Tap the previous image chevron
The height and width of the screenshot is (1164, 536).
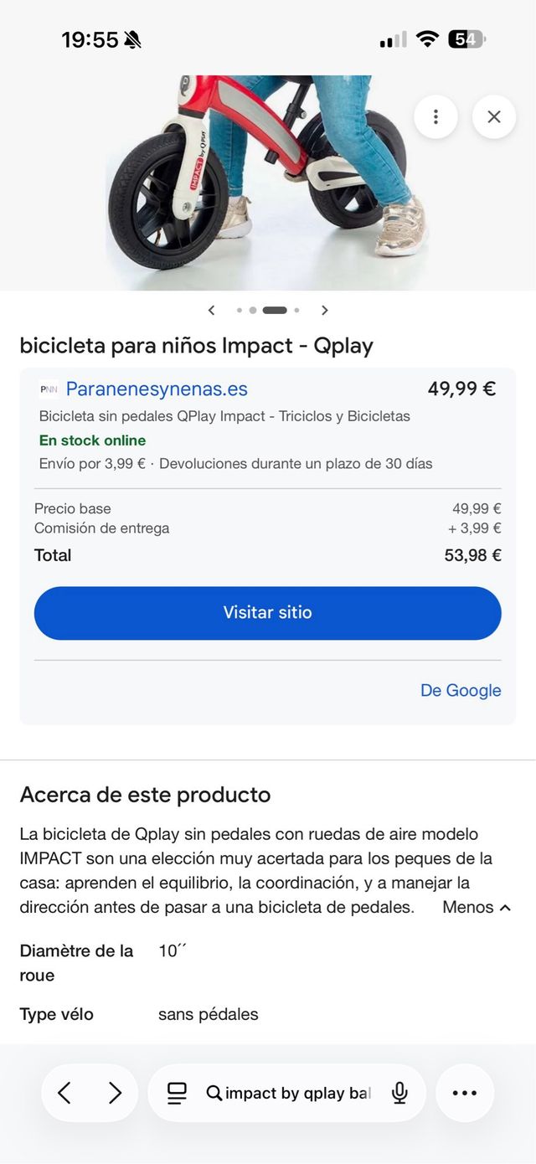point(212,310)
